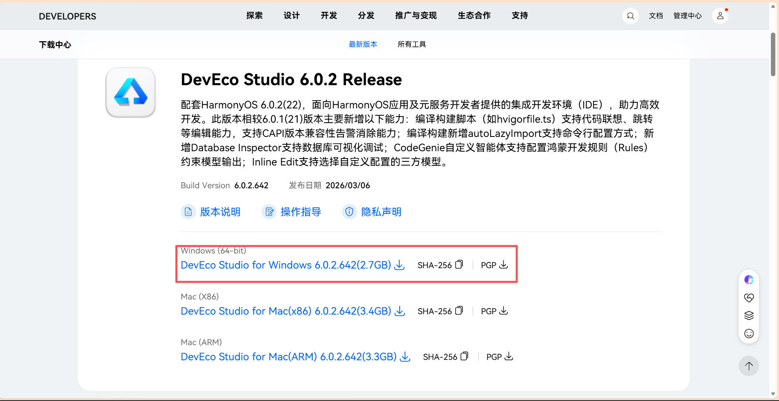Image resolution: width=779 pixels, height=401 pixels.
Task: Click the release date 2026/03/06
Action: [x=348, y=185]
